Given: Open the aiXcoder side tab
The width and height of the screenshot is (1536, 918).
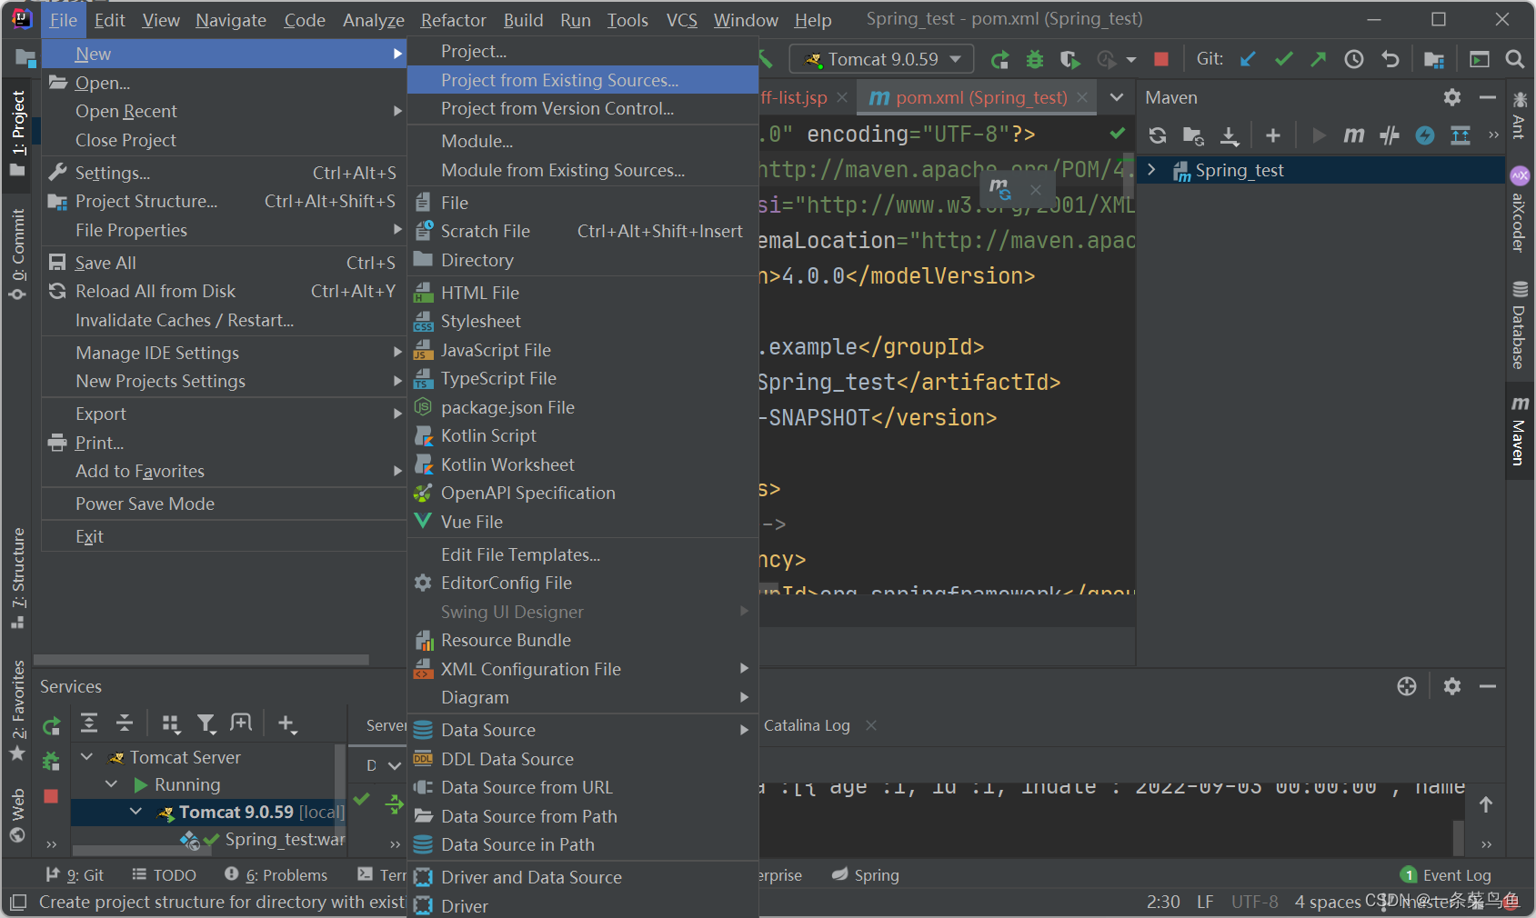Looking at the screenshot, I should (1520, 210).
